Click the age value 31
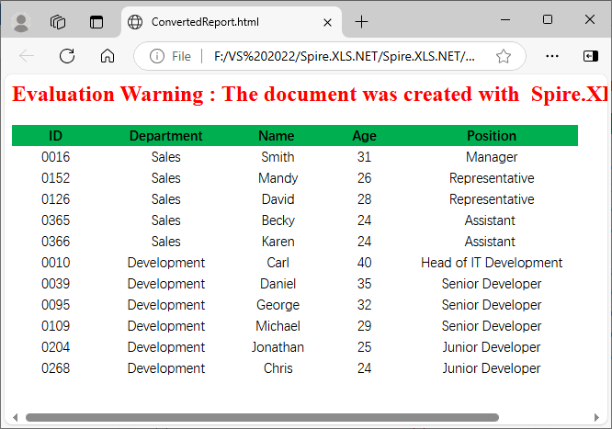This screenshot has width=612, height=429. click(364, 157)
